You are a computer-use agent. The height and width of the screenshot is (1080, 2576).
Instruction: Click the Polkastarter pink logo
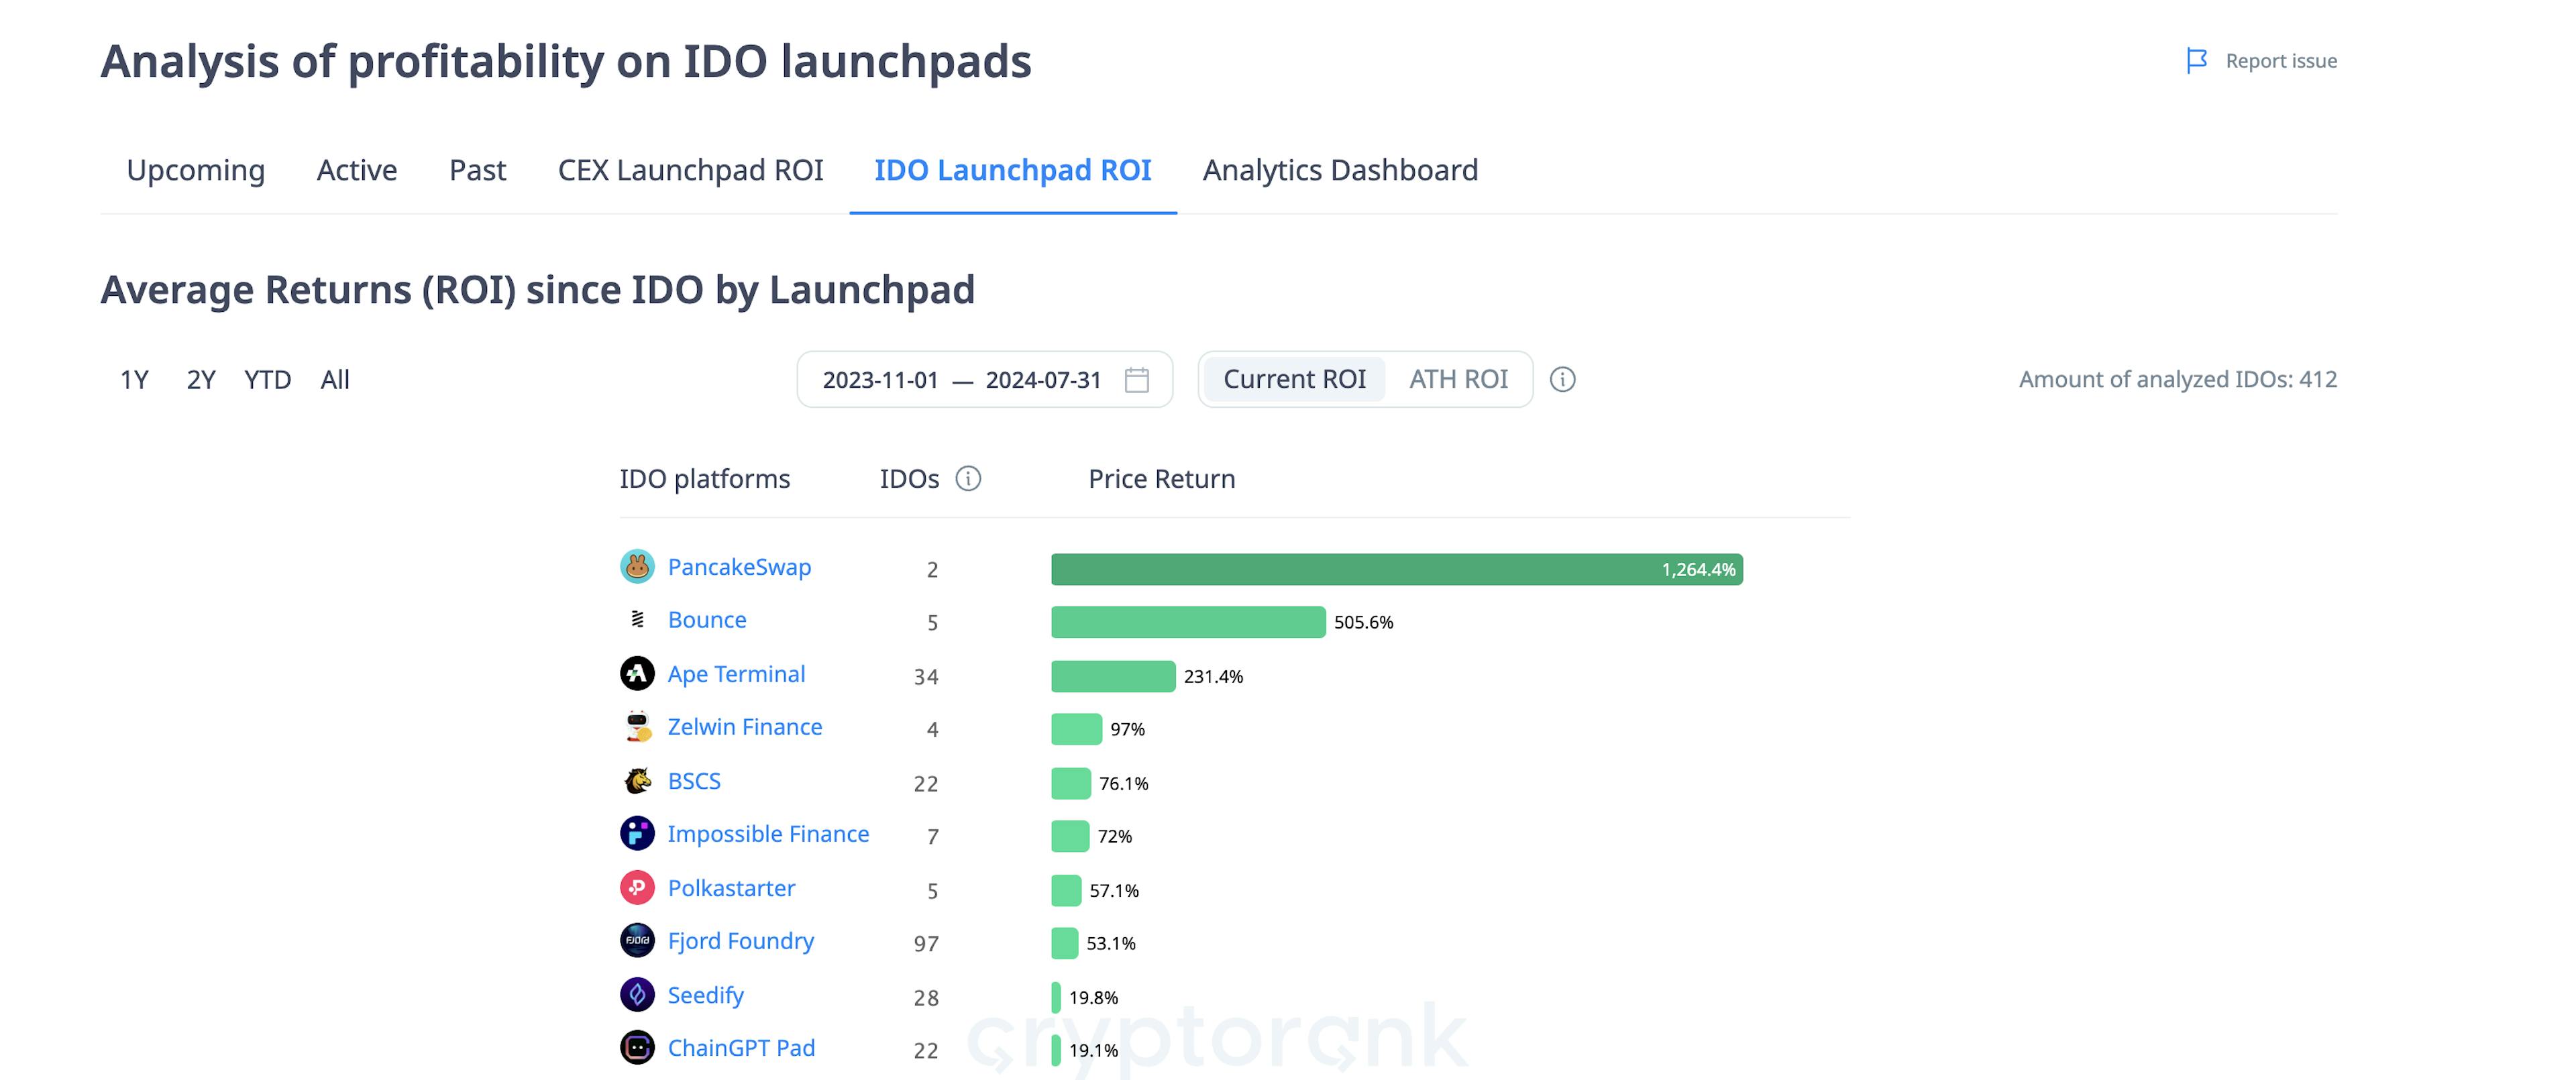pyautogui.click(x=637, y=888)
